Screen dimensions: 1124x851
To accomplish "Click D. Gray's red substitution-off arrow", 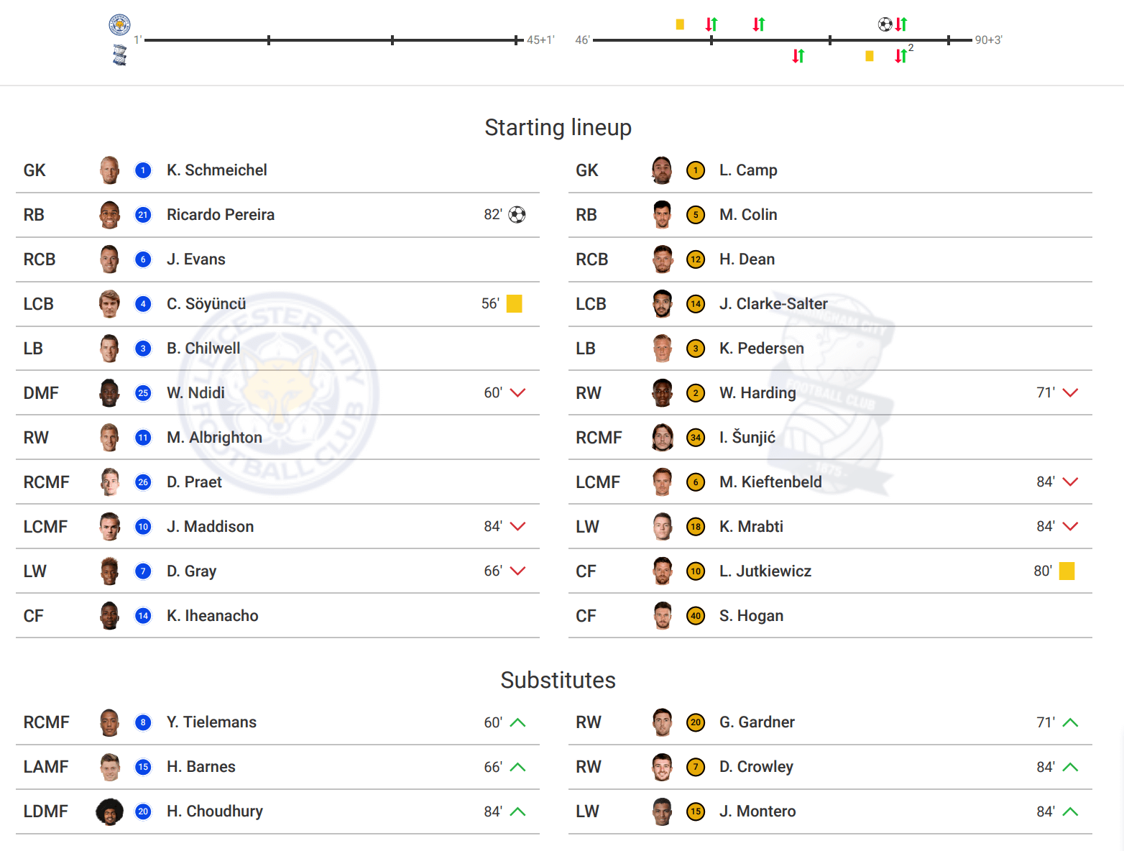I will pyautogui.click(x=518, y=571).
